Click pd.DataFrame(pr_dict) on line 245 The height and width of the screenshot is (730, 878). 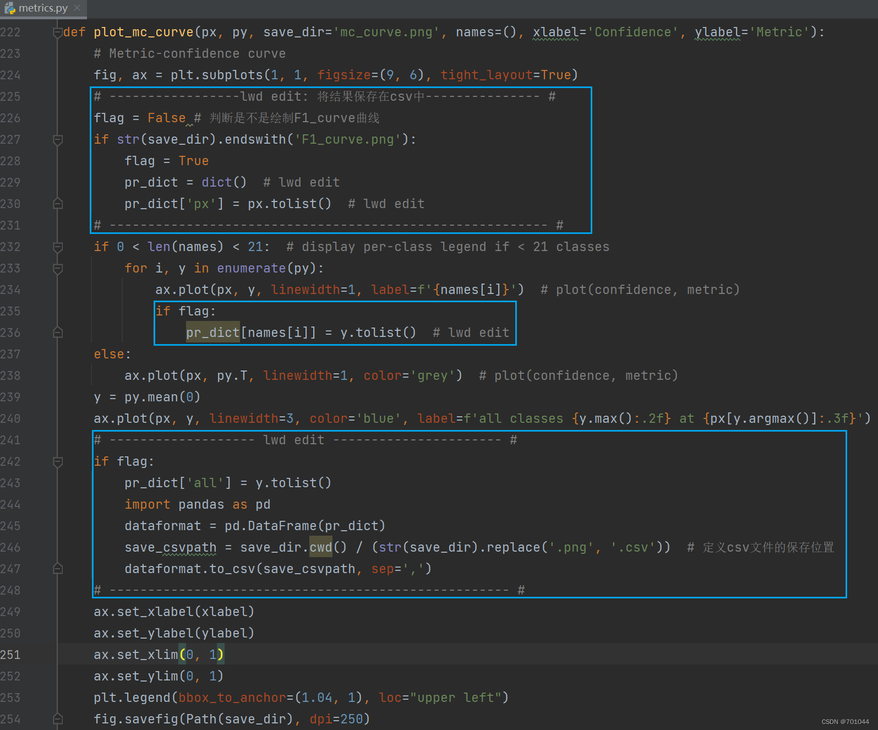306,526
